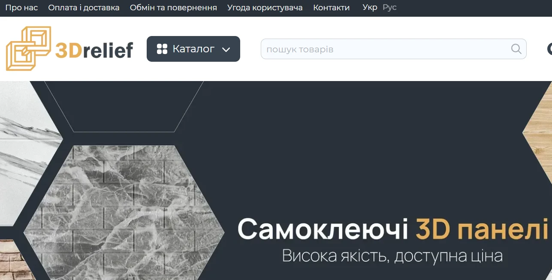This screenshot has height=280, width=552.
Task: Click the 3Drelief wordmark text
Action: click(95, 50)
